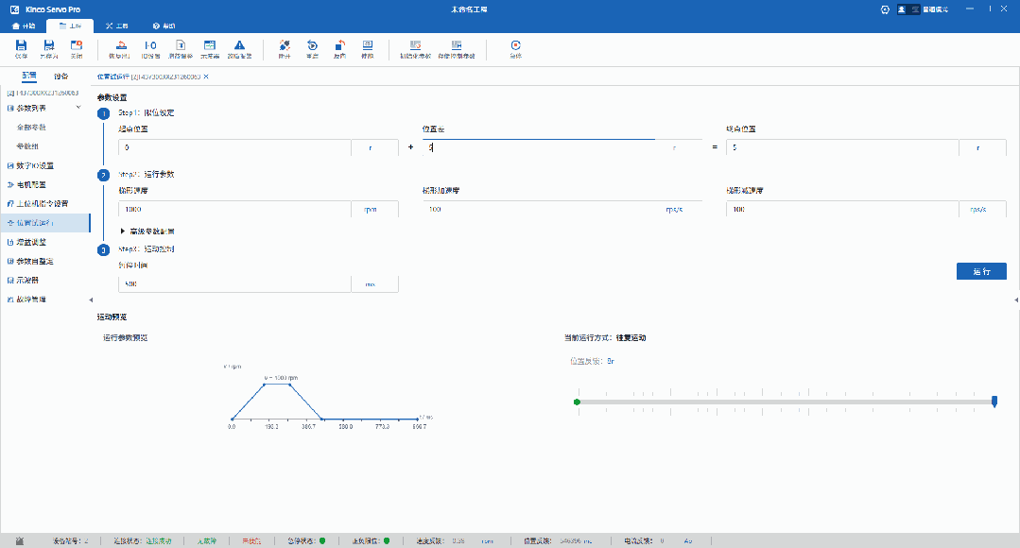Screen dimensions: 1020x548
Task: Collapse left sidebar with small arrow handle
Action: [x=91, y=300]
